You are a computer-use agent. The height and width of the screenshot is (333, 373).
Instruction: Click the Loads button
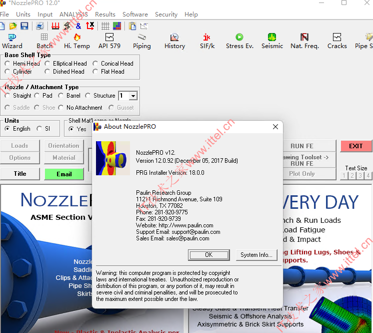(20, 146)
